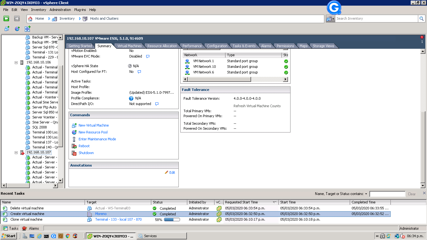Click the Hosts and Clusters breadcrumb icon

[85, 19]
